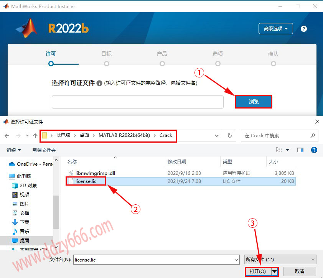
Task: Refresh the Crack folder listing
Action: coord(230,135)
